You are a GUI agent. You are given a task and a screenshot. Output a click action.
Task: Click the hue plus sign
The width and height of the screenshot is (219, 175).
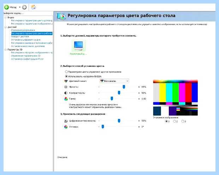coord(139,127)
